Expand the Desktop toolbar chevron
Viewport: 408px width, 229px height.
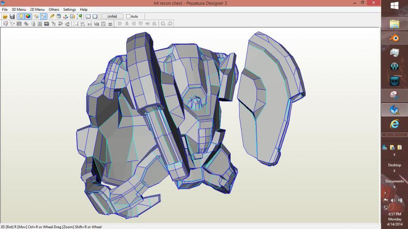click(x=394, y=171)
